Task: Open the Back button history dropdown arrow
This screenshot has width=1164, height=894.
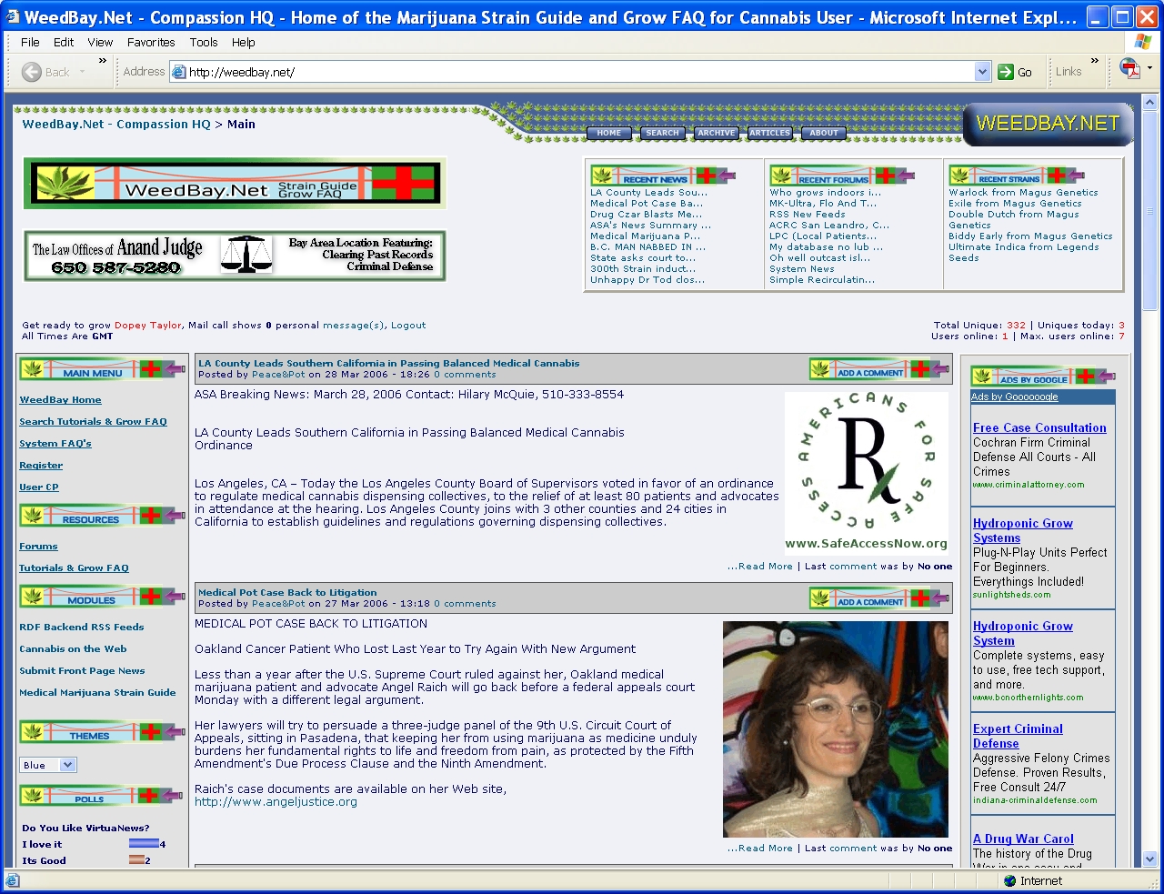Action: (x=82, y=72)
